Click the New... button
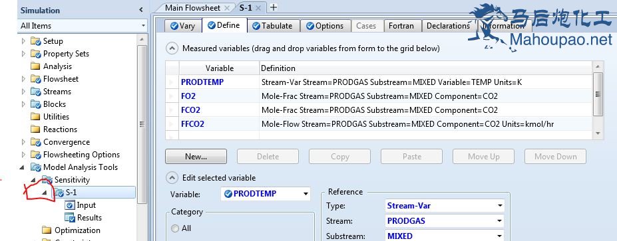The height and width of the screenshot is (241, 617). pyautogui.click(x=196, y=156)
